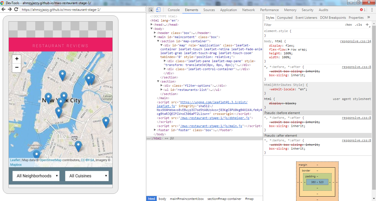Open the All Neighborhoods dropdown
The width and height of the screenshot is (376, 201).
point(36,176)
